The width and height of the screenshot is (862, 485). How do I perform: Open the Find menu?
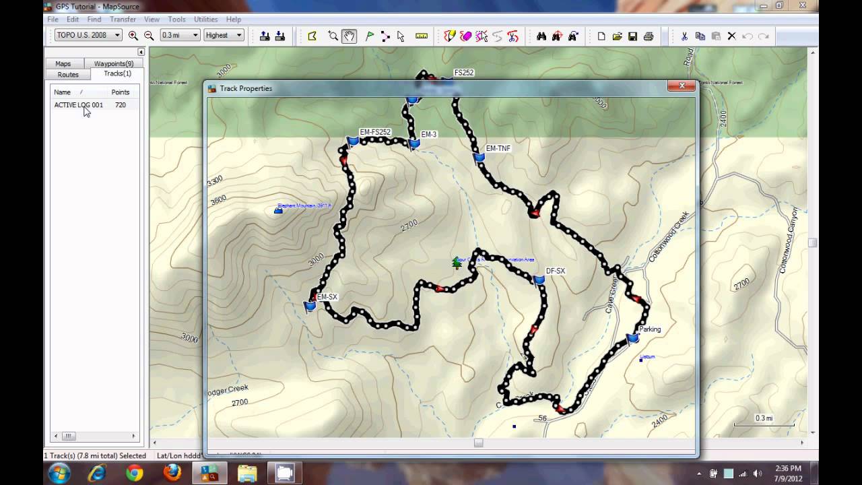coord(94,20)
